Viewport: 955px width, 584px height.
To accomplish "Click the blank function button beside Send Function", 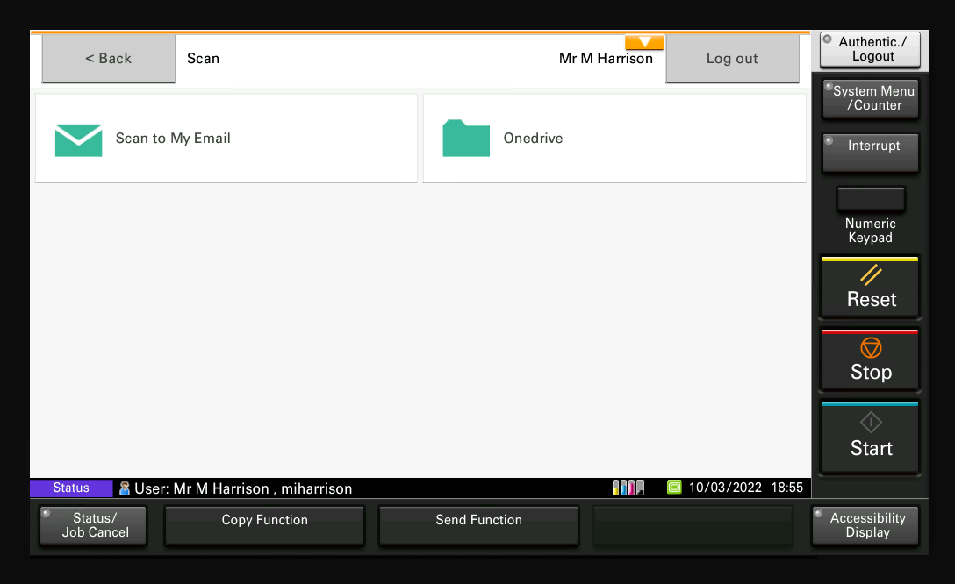I will (x=693, y=525).
